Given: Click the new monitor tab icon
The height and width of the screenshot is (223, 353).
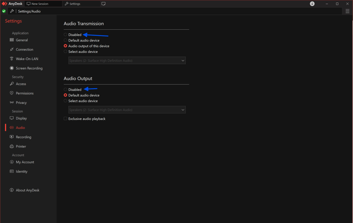Looking at the screenshot, I should pyautogui.click(x=104, y=4).
